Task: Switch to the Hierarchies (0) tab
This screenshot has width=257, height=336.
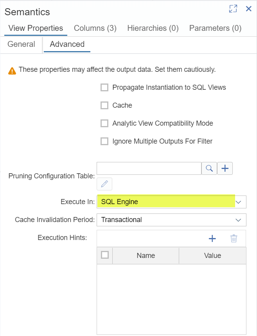Action: (153, 28)
